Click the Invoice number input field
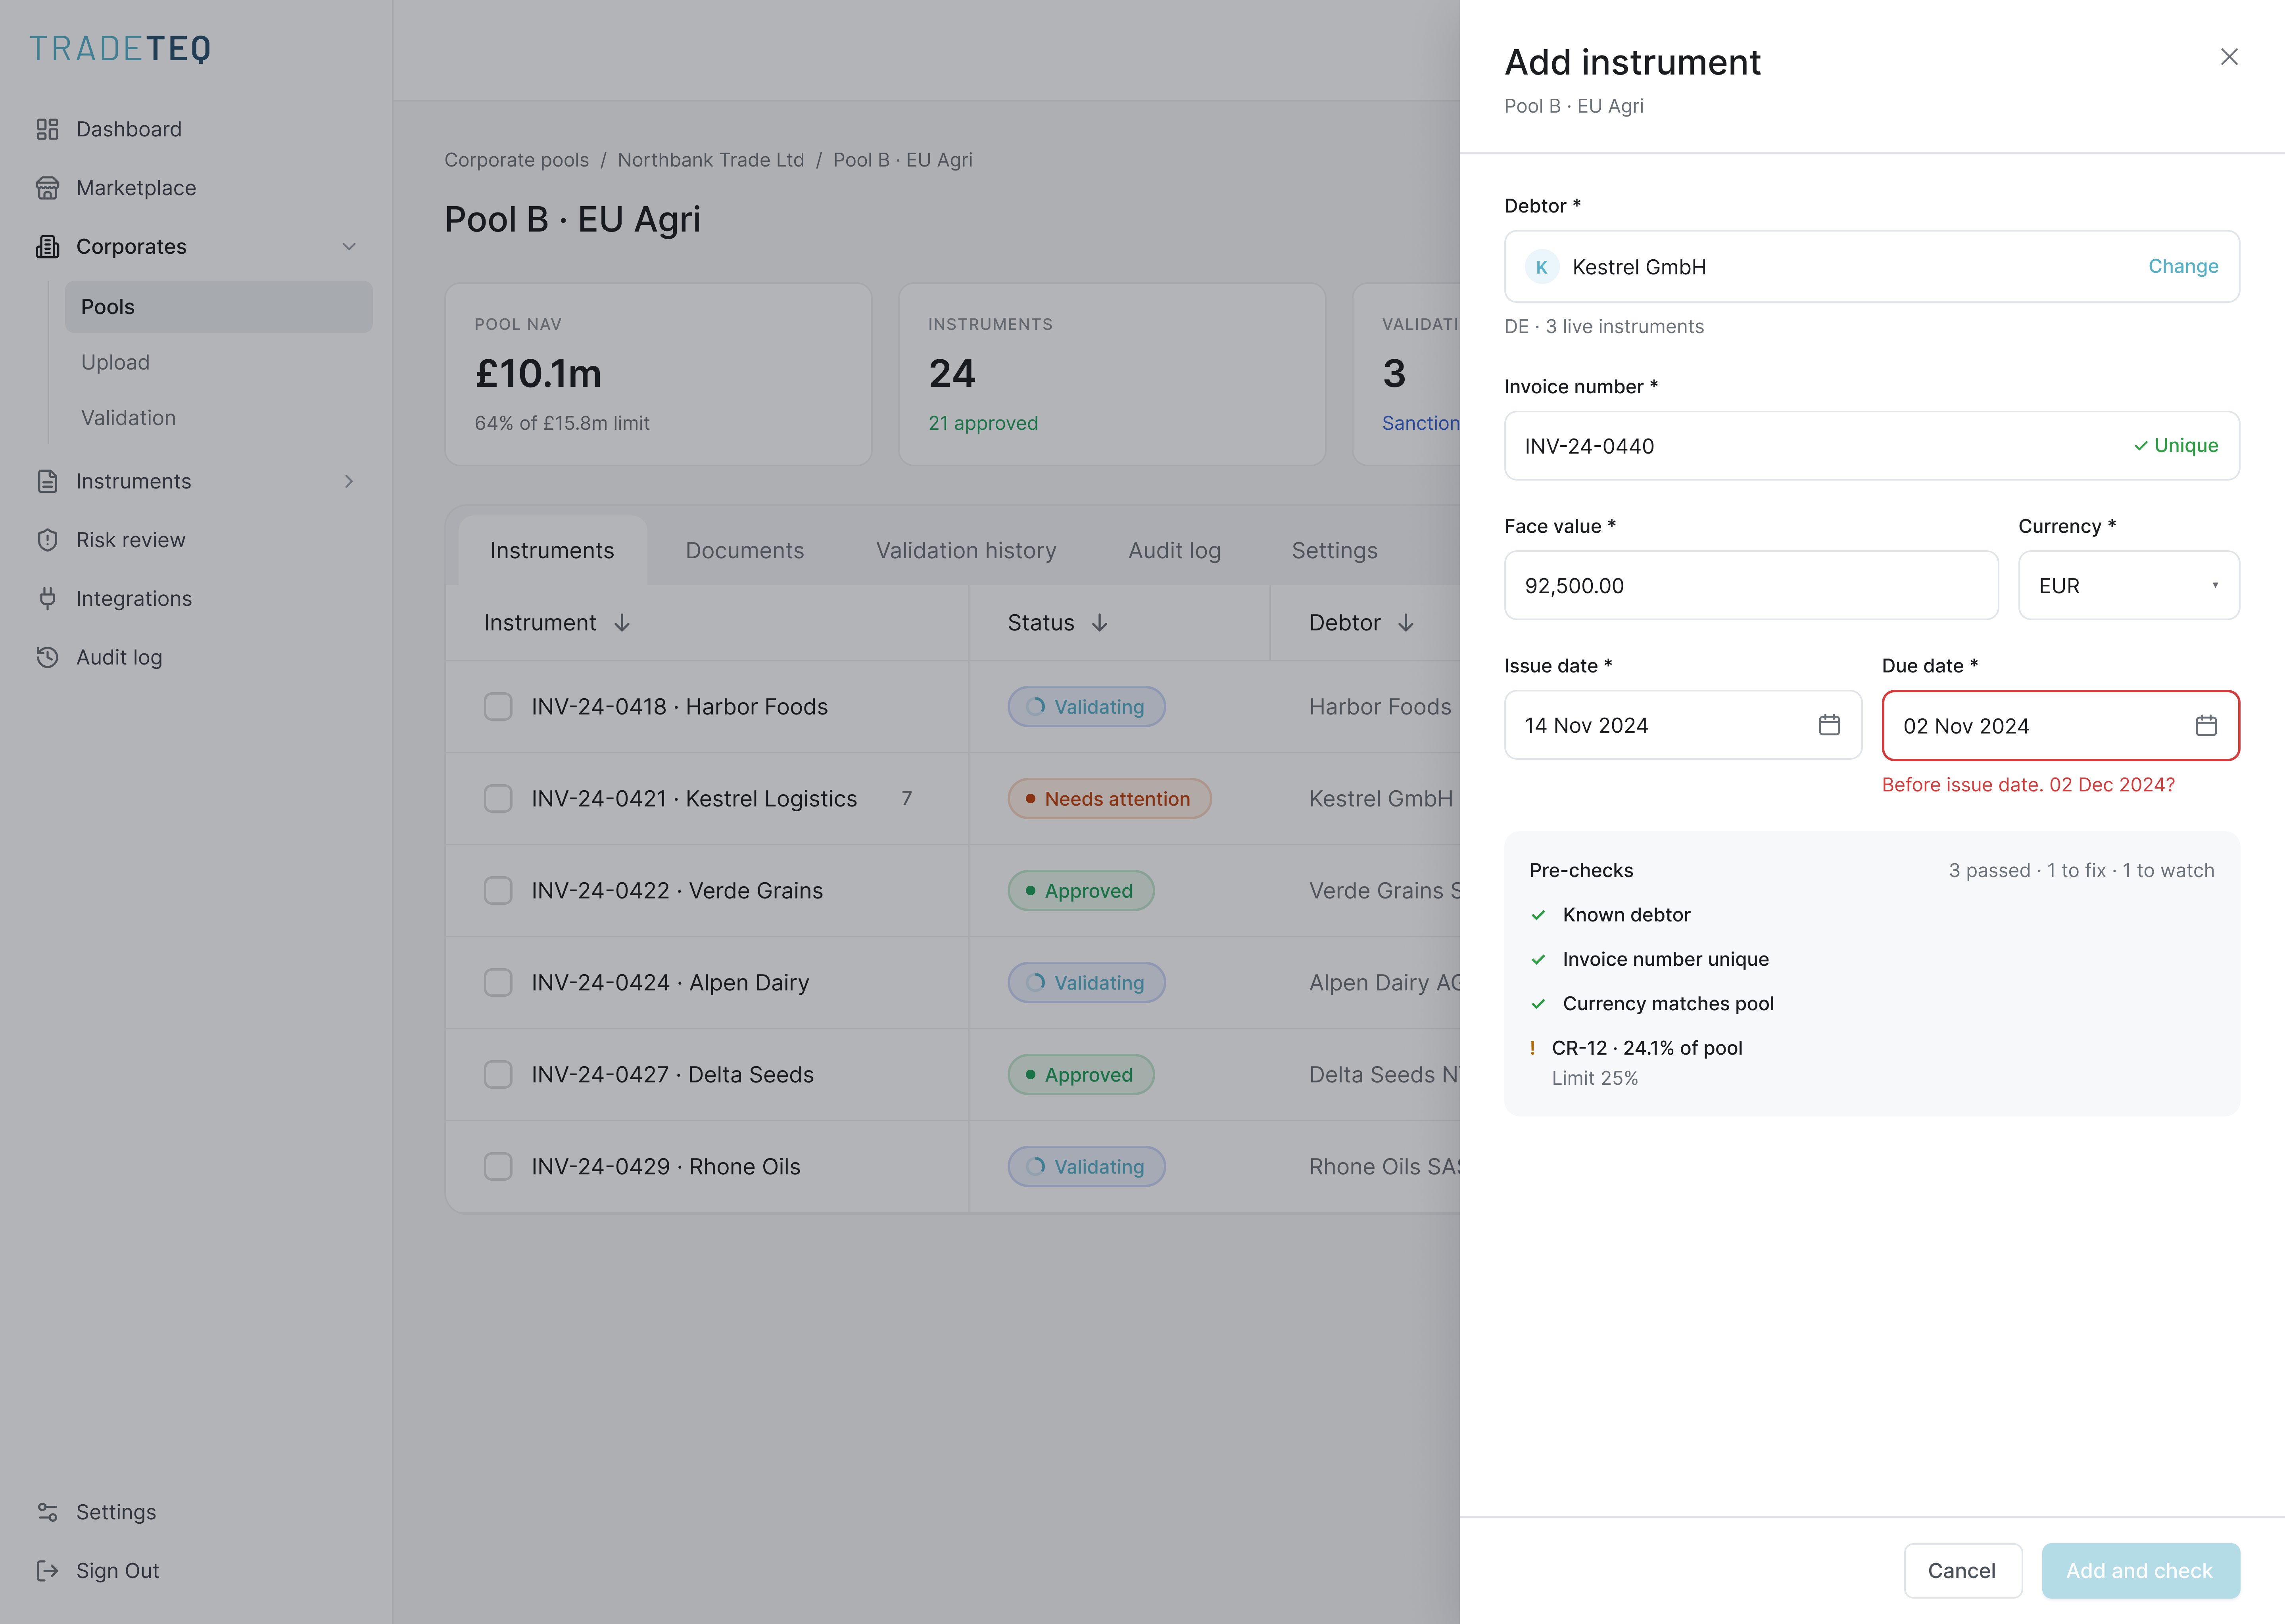 [1871, 446]
